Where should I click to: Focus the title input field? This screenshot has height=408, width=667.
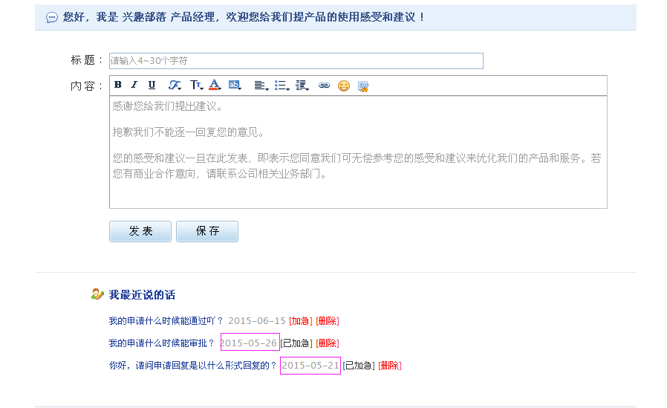point(296,61)
